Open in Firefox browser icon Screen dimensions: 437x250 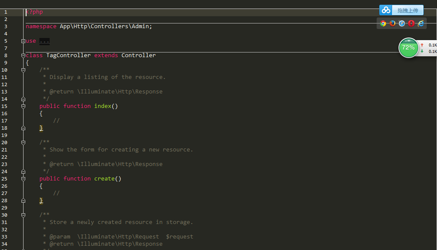(x=392, y=23)
